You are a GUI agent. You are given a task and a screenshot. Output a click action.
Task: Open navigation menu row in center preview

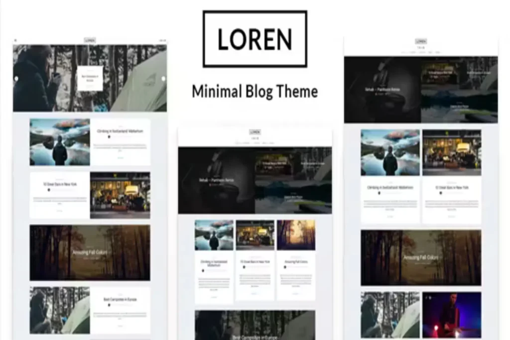(255, 142)
